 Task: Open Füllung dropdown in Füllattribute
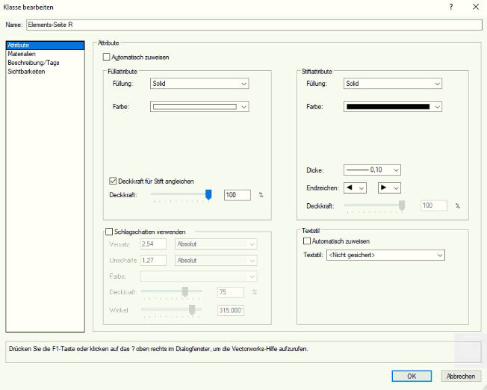click(x=199, y=84)
